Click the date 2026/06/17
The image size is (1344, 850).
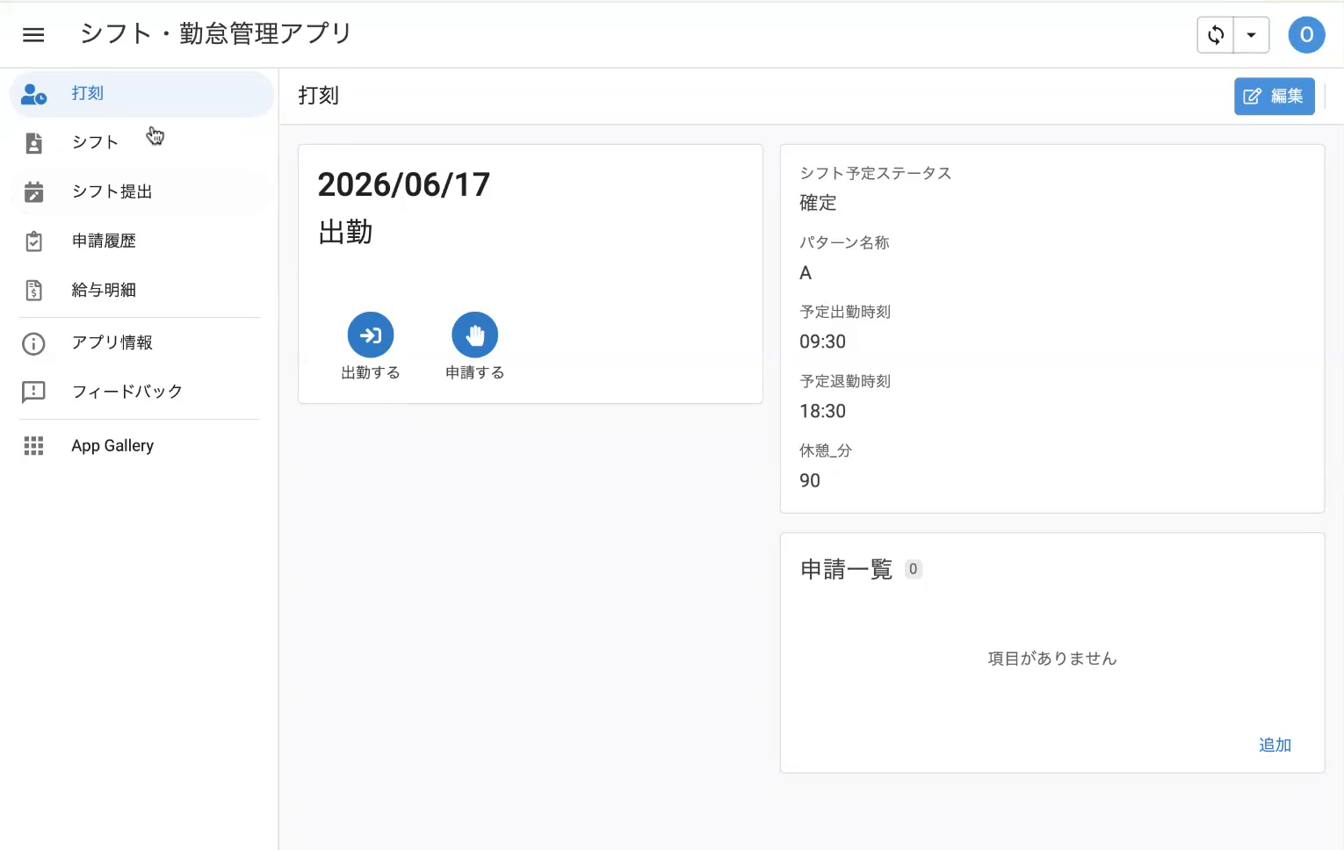404,185
